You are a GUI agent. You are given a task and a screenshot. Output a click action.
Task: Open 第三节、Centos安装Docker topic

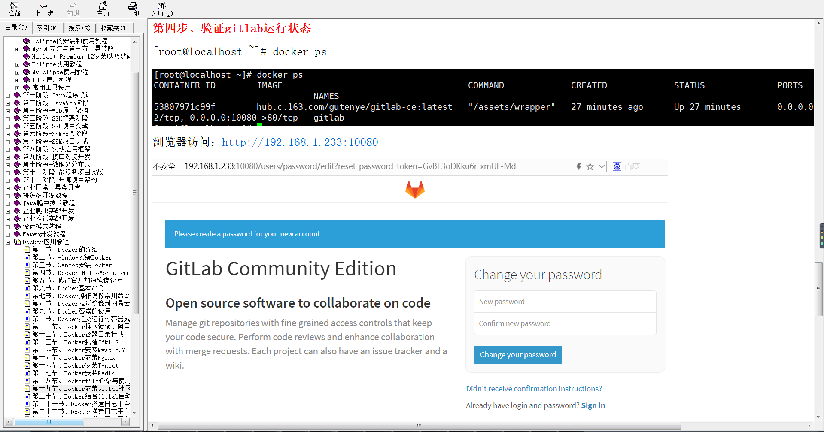pos(72,265)
